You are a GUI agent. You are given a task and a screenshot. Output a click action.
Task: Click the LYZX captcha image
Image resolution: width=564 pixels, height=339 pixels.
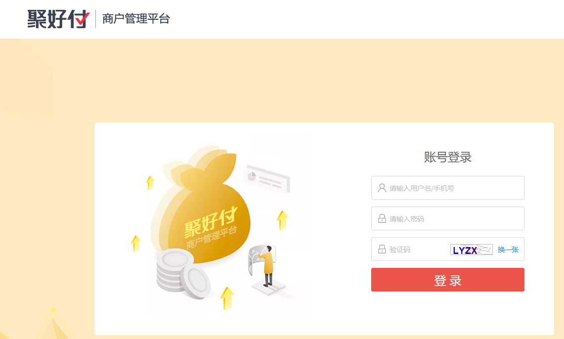471,250
